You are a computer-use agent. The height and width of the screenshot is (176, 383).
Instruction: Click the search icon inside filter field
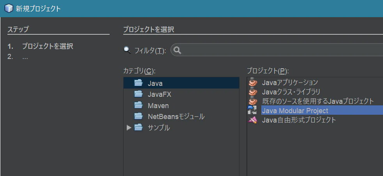pos(177,50)
